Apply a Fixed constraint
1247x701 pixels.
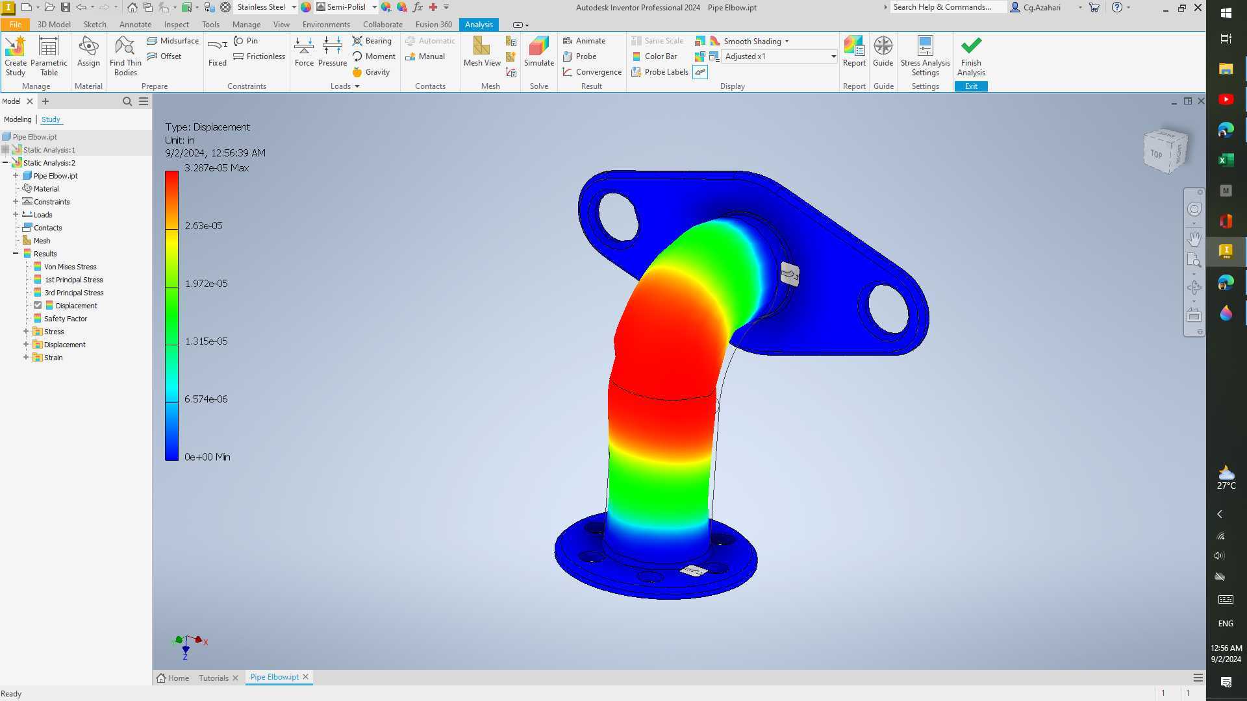coord(218,52)
